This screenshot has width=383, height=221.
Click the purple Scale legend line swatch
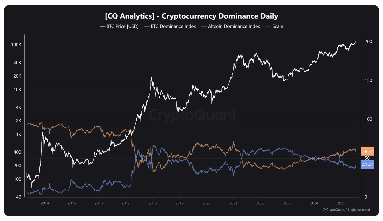coord(268,27)
